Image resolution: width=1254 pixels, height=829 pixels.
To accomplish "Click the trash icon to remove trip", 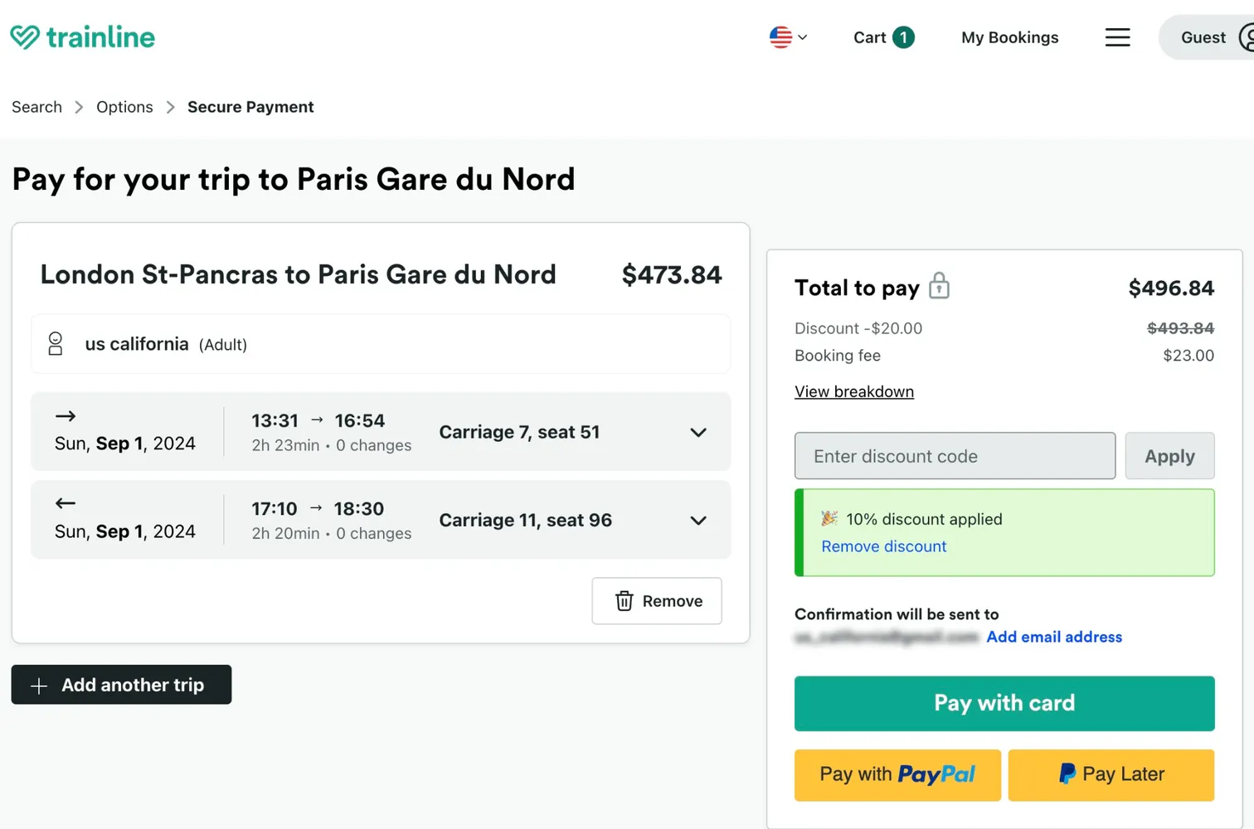I will (x=625, y=601).
